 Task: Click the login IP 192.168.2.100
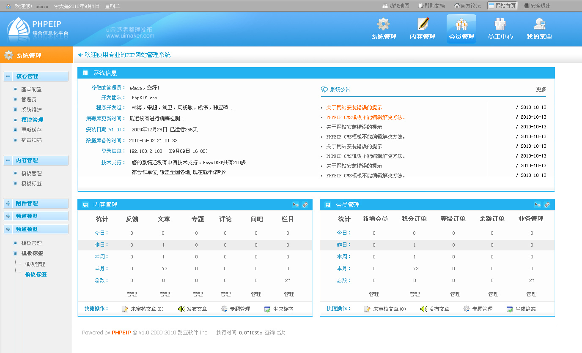point(145,151)
